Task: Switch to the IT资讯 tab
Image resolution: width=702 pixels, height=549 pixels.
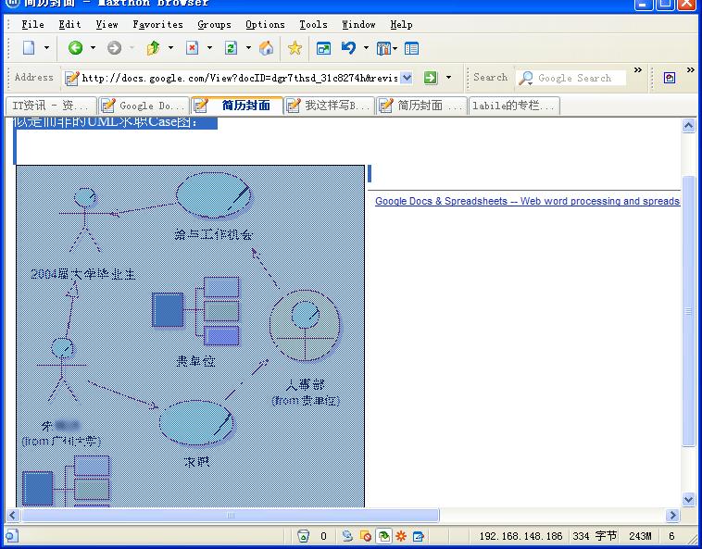Action: point(51,106)
